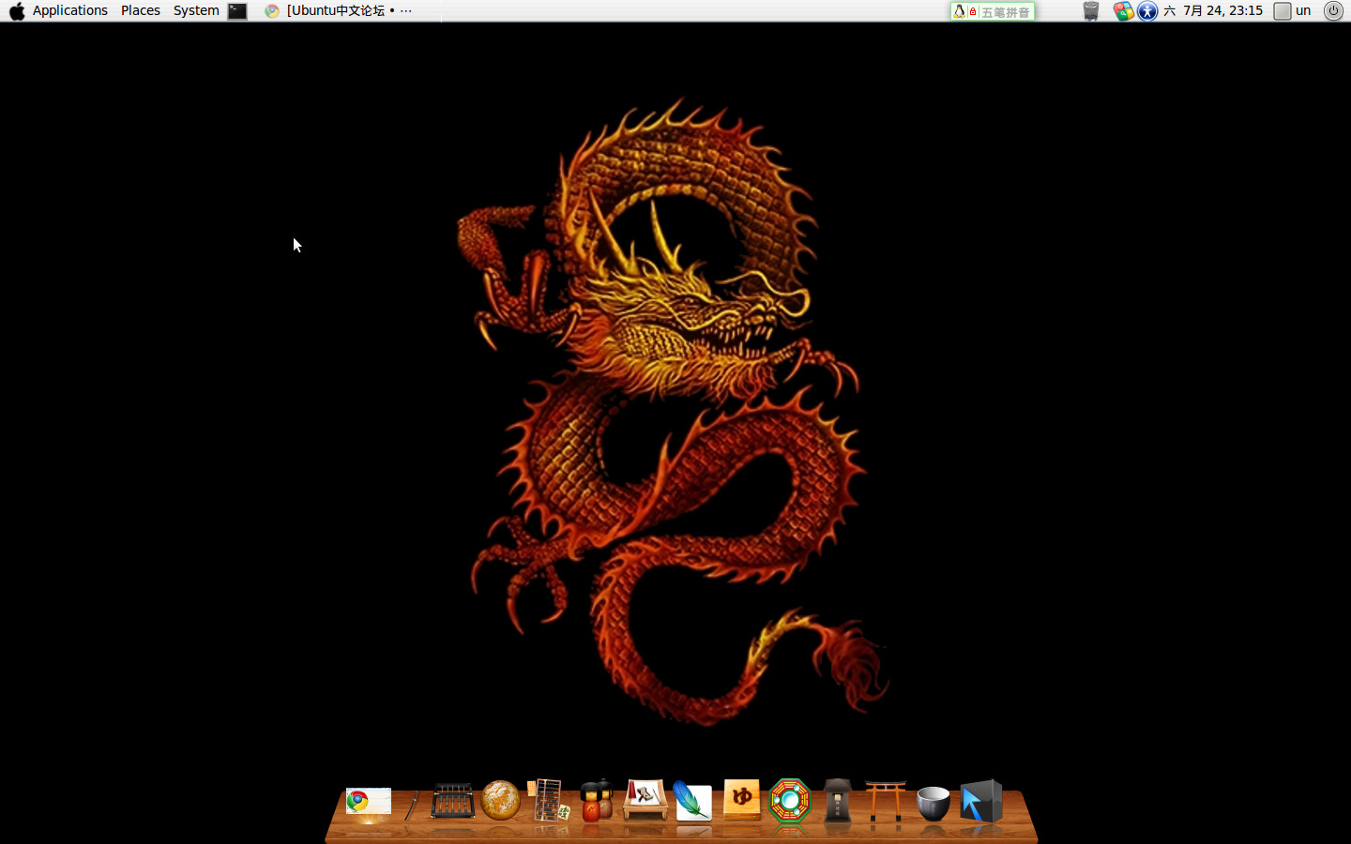Screen dimensions: 1351x844
Task: Open the kokeshi dolls dock icon
Action: click(x=597, y=801)
